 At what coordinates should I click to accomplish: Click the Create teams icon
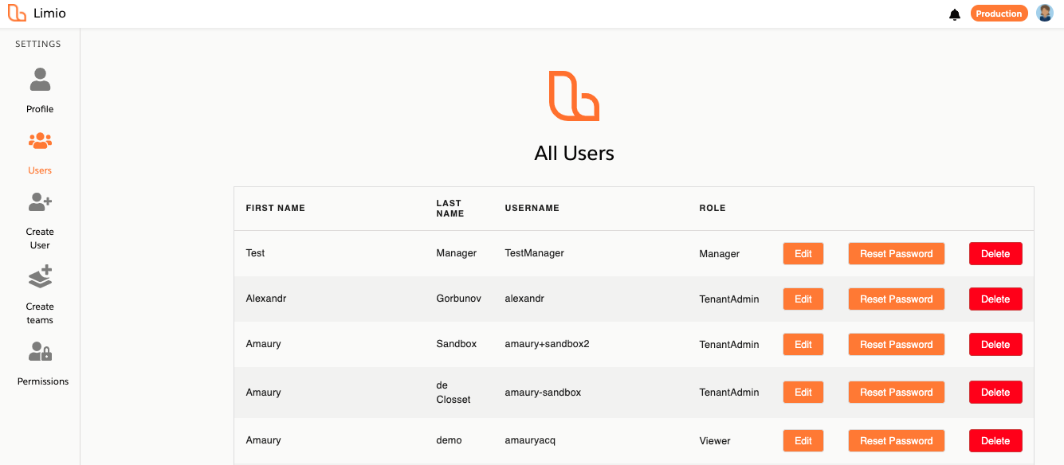[x=40, y=277]
